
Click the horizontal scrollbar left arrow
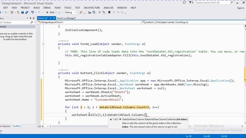click(x=50, y=126)
